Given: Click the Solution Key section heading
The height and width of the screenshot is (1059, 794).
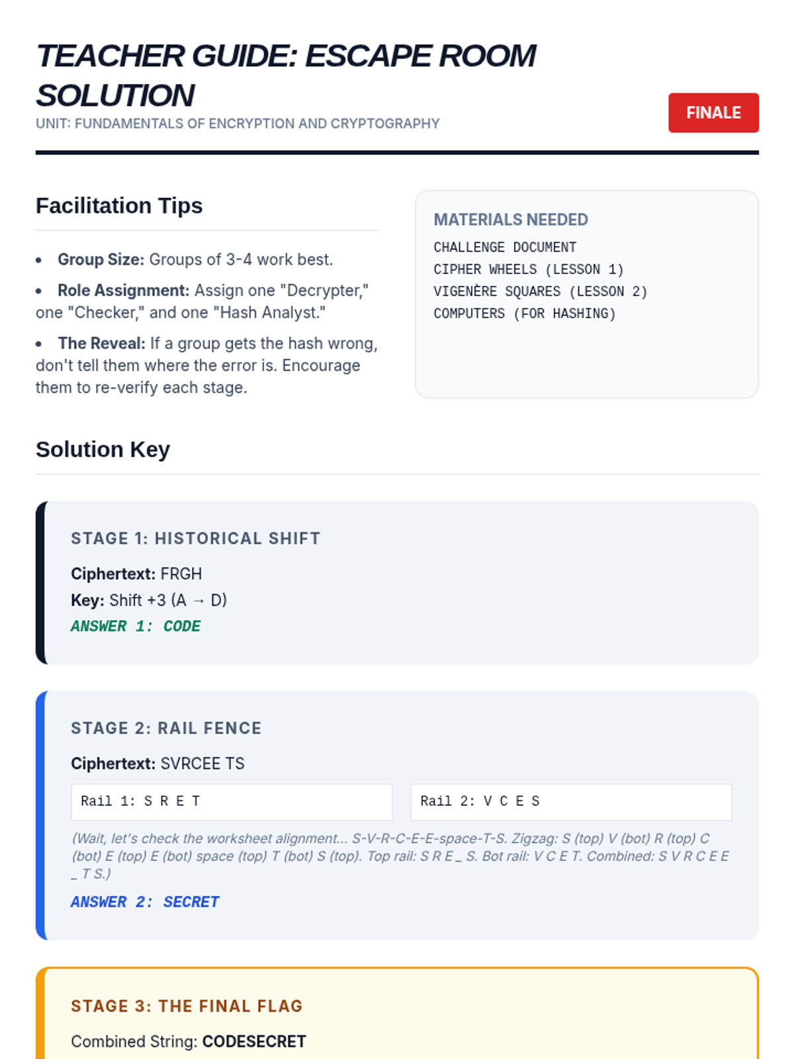Looking at the screenshot, I should [103, 449].
